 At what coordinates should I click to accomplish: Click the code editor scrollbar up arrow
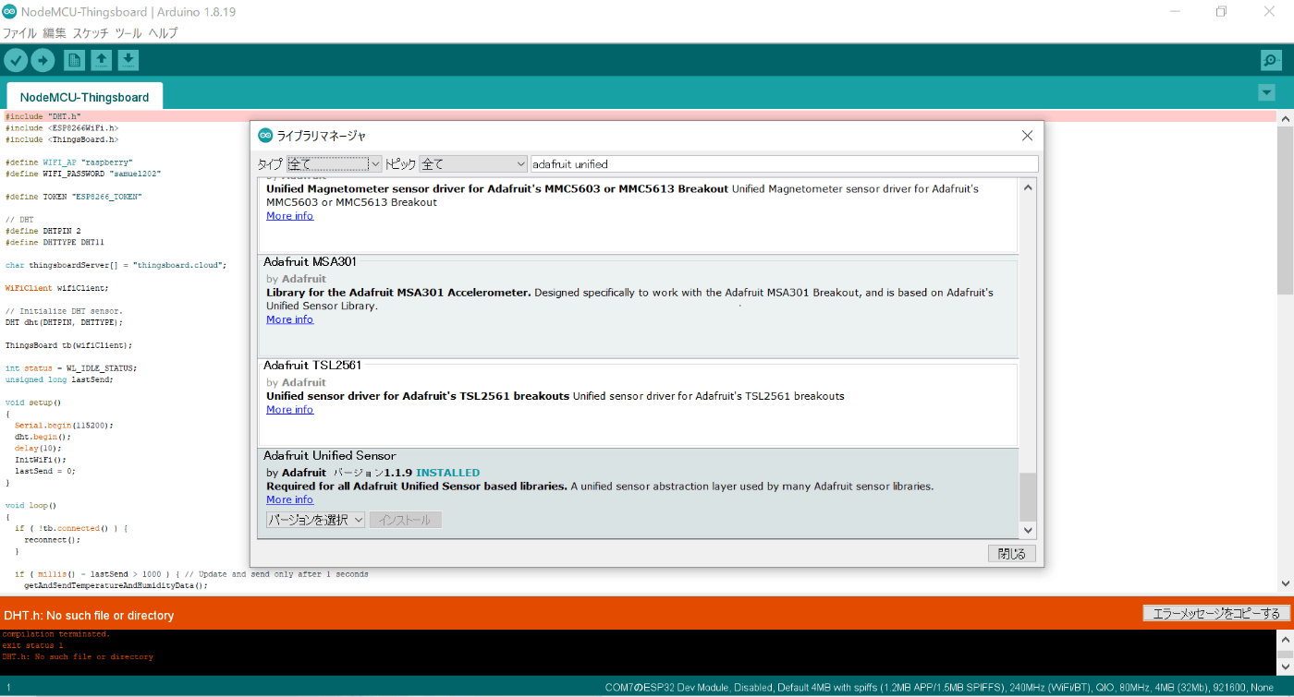coord(1285,118)
